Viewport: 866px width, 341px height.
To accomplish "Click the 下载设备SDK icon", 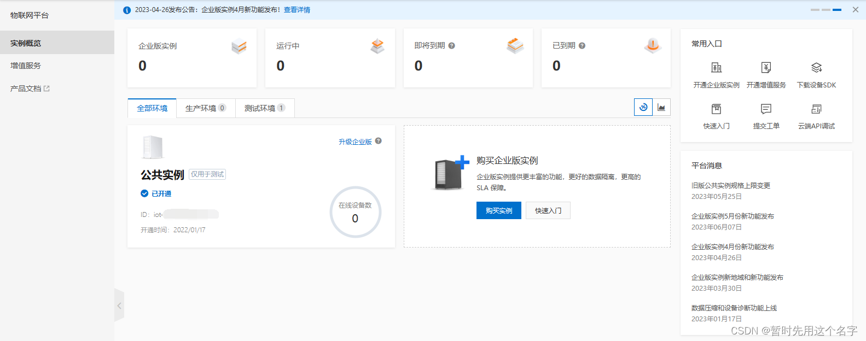I will point(816,68).
